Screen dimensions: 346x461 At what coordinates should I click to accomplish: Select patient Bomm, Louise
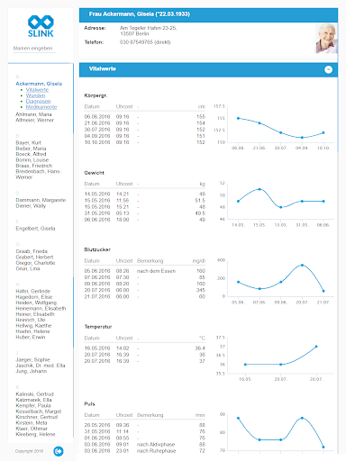(32, 160)
